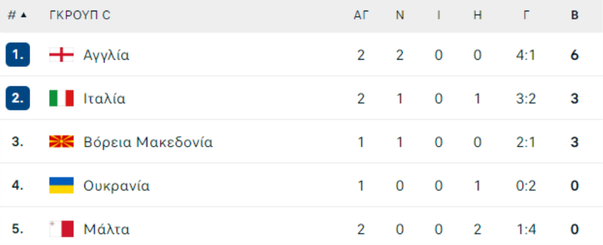The height and width of the screenshot is (245, 603).
Task: Click the Malta flag icon
Action: tap(62, 229)
